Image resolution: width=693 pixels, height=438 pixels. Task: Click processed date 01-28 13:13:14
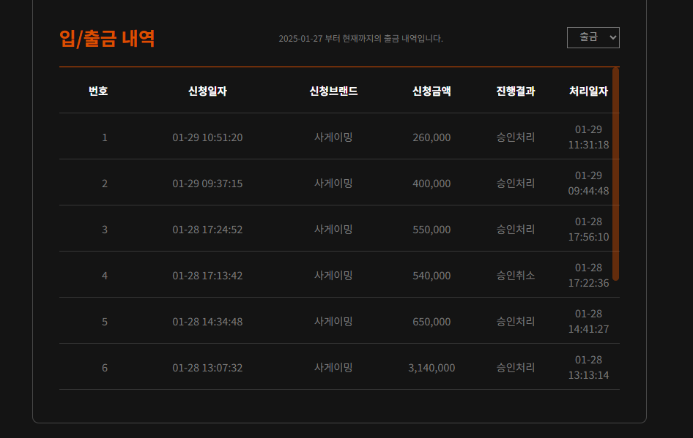click(588, 367)
